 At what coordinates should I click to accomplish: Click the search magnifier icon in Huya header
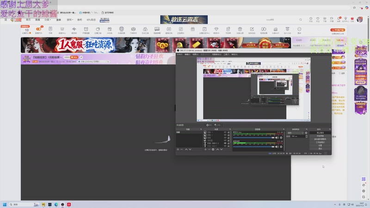301,20
